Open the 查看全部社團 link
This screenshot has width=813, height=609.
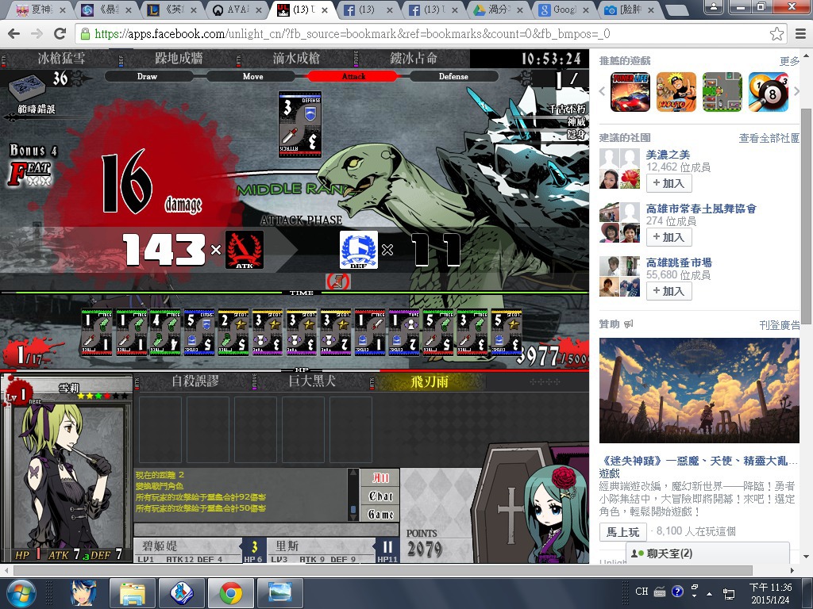pyautogui.click(x=769, y=138)
